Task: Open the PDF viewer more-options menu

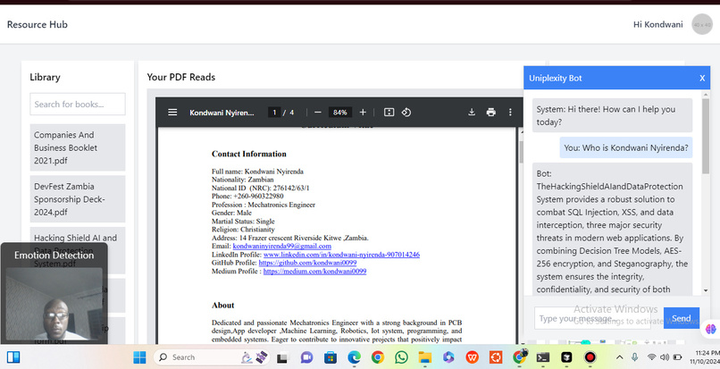Action: [510, 112]
